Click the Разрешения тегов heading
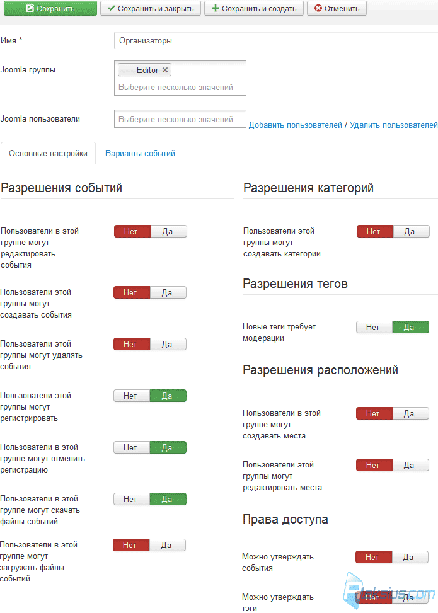This screenshot has width=438, height=613. tap(295, 284)
